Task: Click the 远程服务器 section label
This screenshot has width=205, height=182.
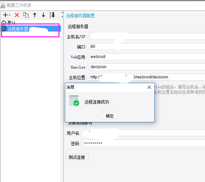Action: 78,26
